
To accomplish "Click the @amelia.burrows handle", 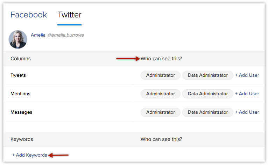I will click(x=66, y=35).
